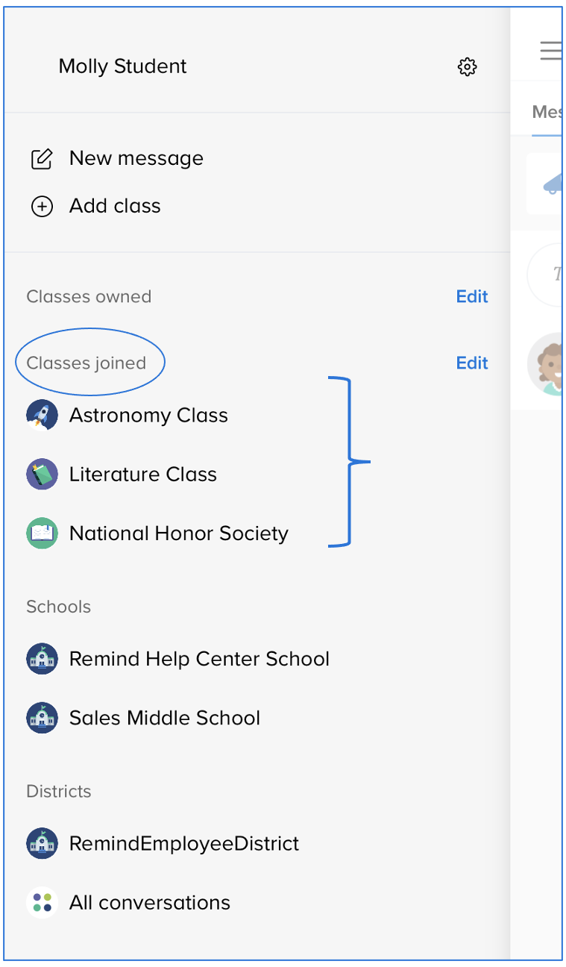566x967 pixels.
Task: Edit the Classes owned list
Action: click(x=472, y=297)
